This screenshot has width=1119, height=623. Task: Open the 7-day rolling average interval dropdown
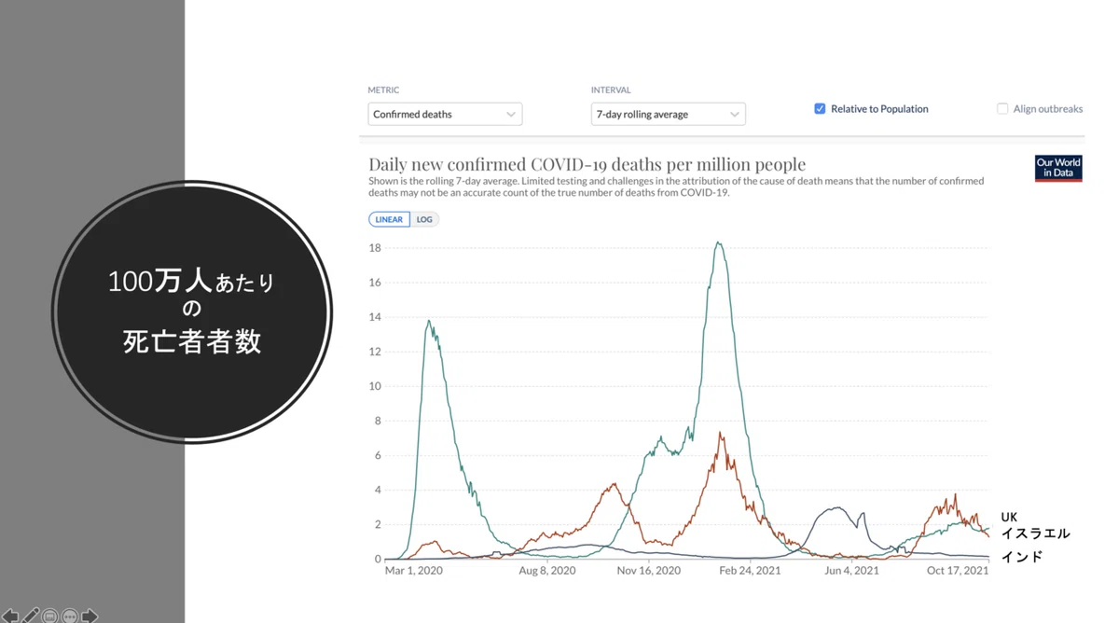click(x=668, y=114)
